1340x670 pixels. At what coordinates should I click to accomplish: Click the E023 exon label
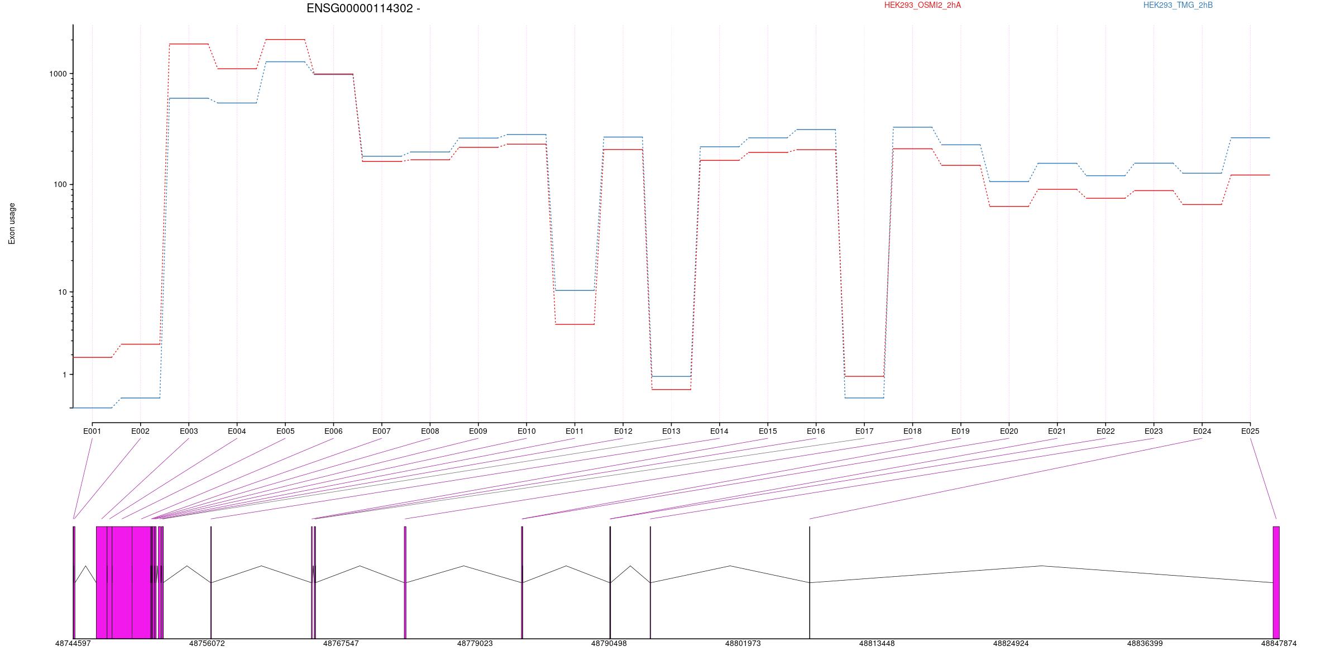click(1154, 431)
